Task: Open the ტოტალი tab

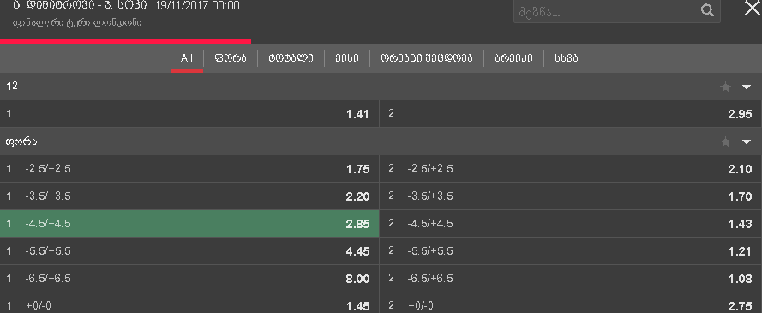Action: 291,58
